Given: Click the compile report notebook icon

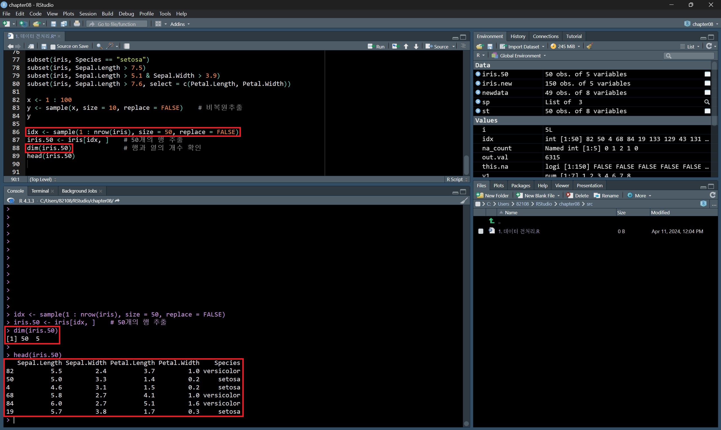Looking at the screenshot, I should click(x=127, y=46).
